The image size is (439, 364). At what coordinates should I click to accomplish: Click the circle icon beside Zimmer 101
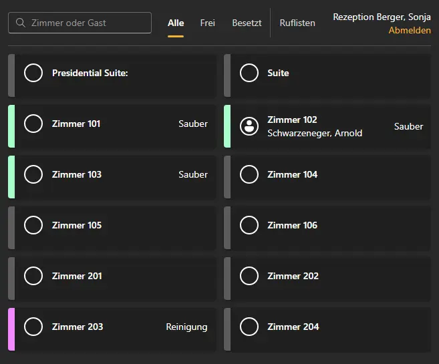33,124
